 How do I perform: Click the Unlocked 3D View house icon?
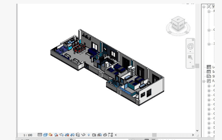[78, 135]
